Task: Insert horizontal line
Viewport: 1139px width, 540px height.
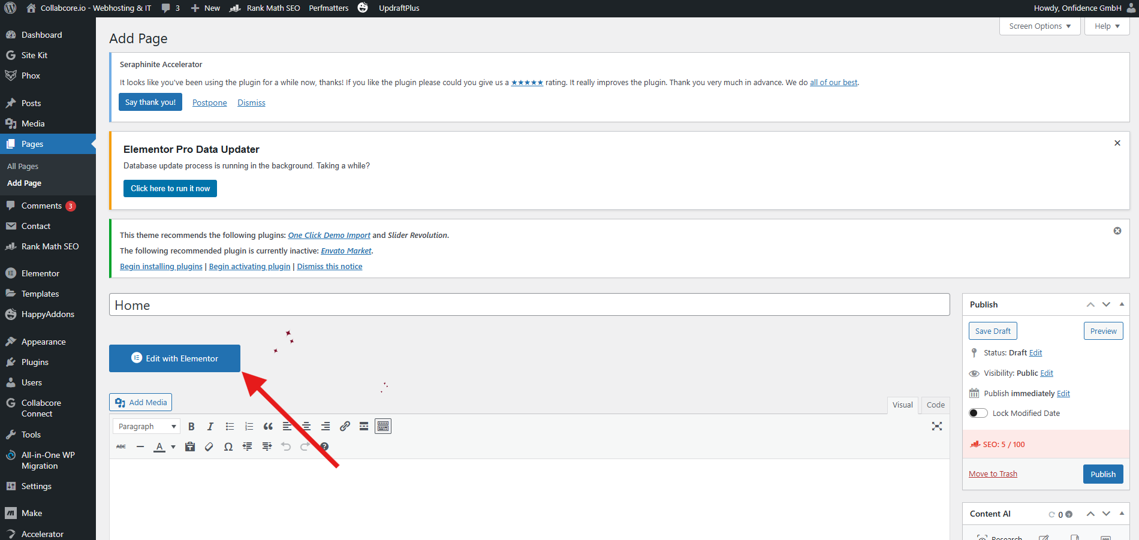Action: [x=140, y=447]
